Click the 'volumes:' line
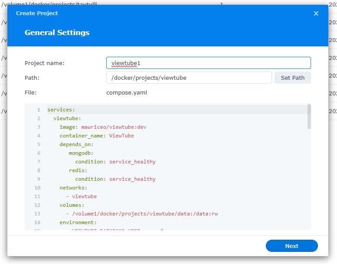The width and height of the screenshot is (337, 264). [x=72, y=205]
